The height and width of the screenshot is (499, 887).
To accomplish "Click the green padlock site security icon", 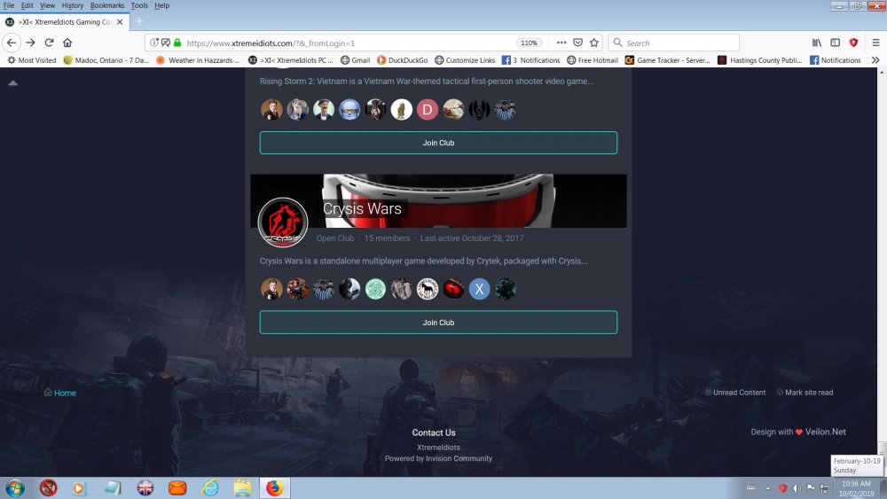I will coord(177,43).
